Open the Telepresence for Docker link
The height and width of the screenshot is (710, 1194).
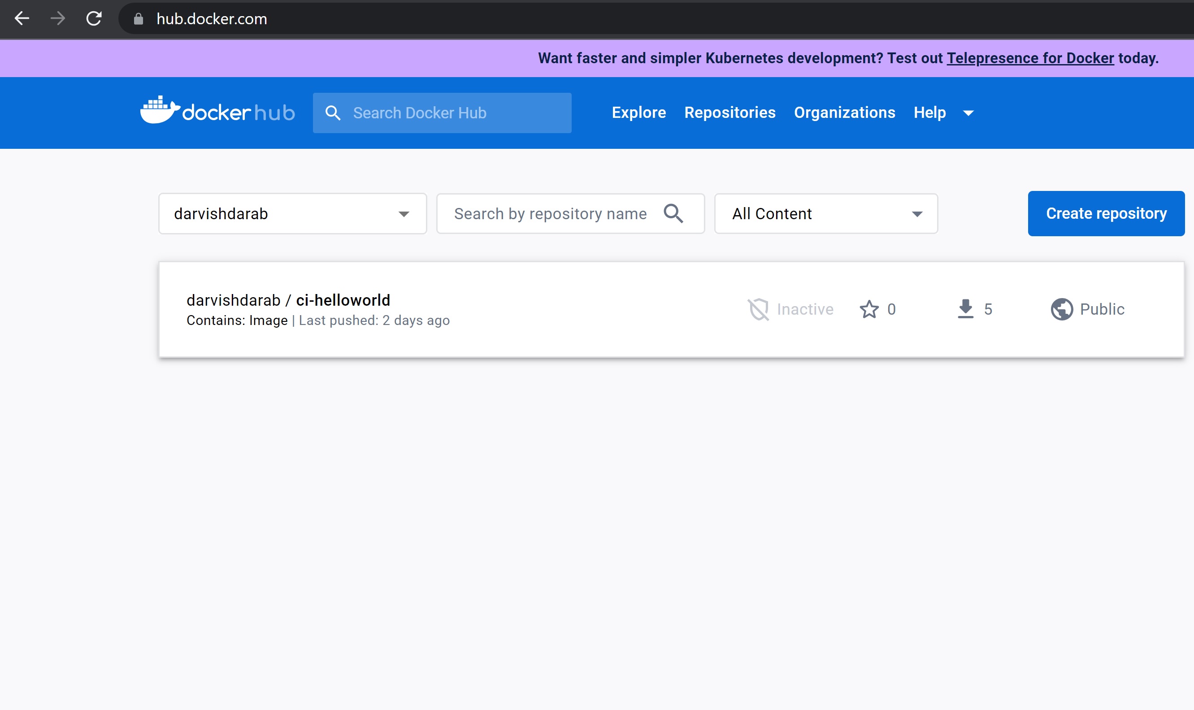tap(1030, 58)
